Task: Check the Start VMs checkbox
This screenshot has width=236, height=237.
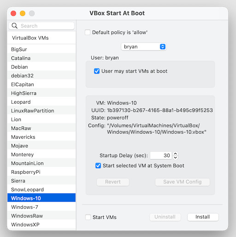Action: point(88,217)
